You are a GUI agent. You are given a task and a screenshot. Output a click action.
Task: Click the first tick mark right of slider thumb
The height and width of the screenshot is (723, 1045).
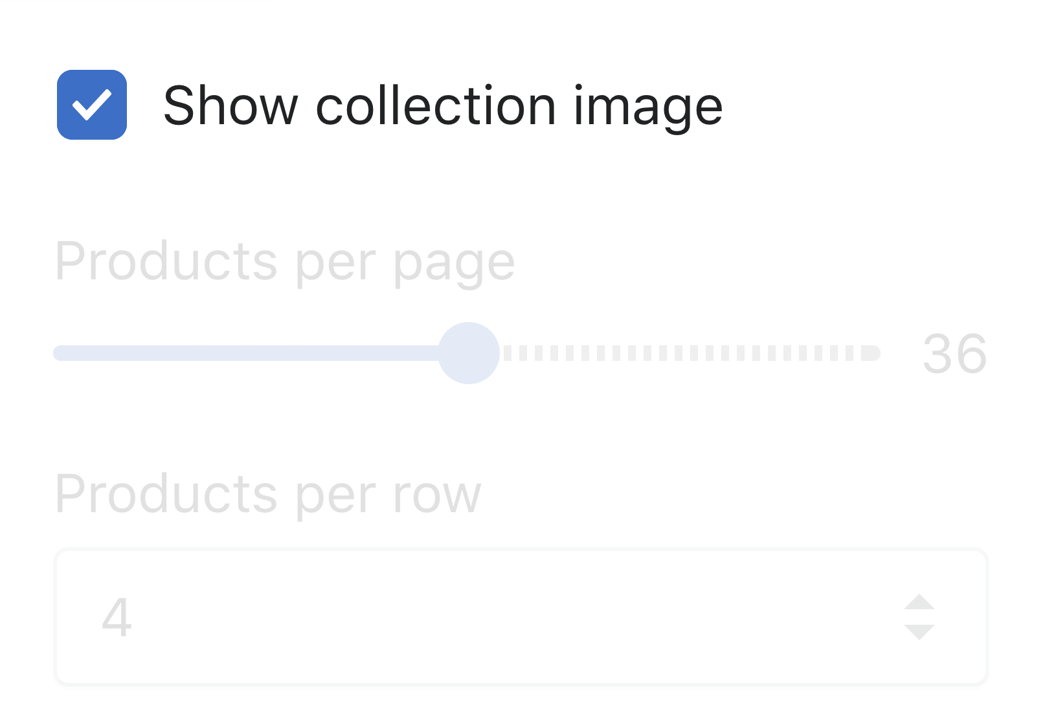pos(508,353)
